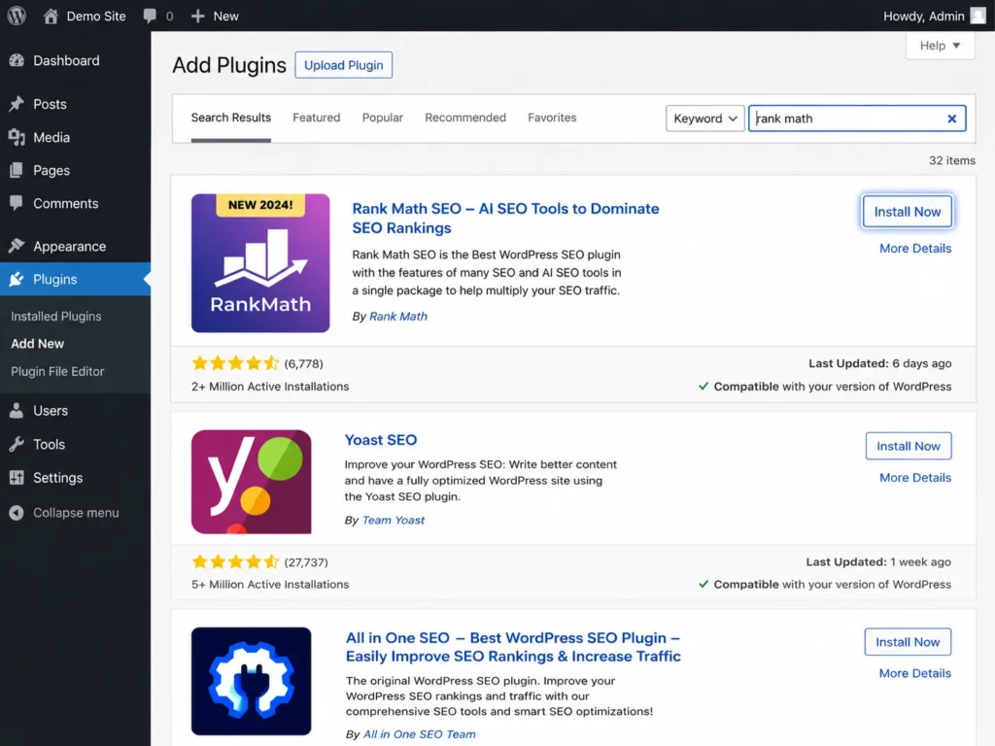Click the Admin avatar icon
Screen dimensions: 995x746
tap(978, 16)
